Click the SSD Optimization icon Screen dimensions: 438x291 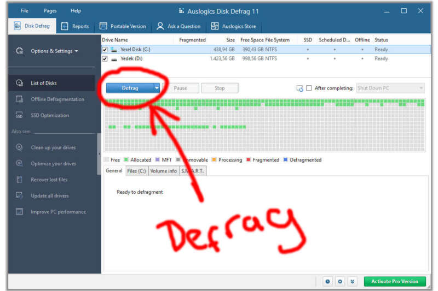pyautogui.click(x=19, y=115)
